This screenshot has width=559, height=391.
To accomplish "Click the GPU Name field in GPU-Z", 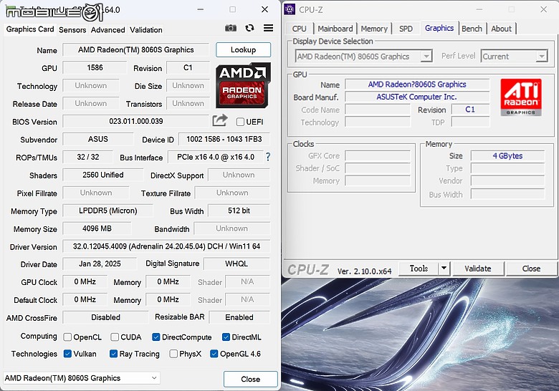I will [136, 50].
